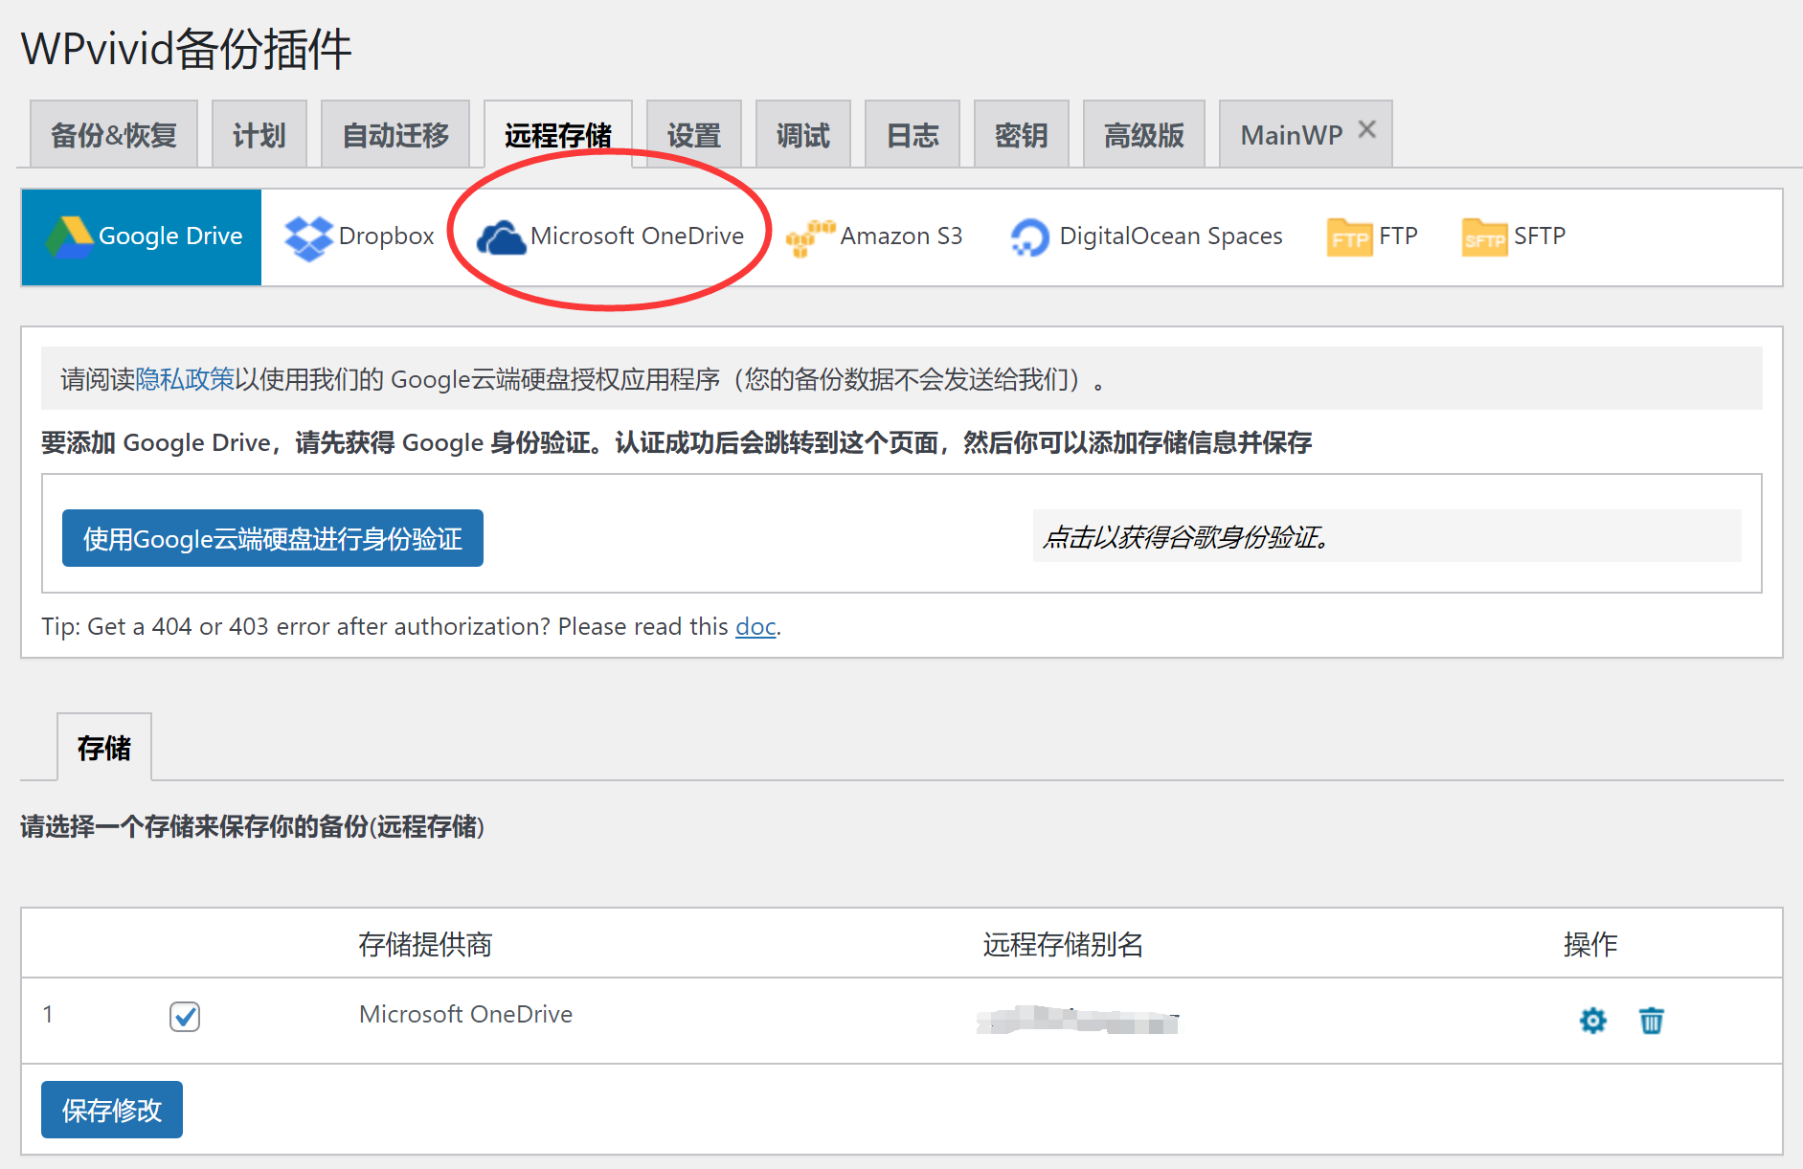Go to the 设置 tab
The height and width of the screenshot is (1169, 1803).
tap(694, 134)
